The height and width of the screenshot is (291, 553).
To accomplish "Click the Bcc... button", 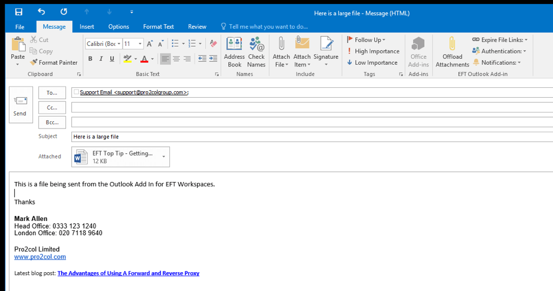I will pos(52,122).
